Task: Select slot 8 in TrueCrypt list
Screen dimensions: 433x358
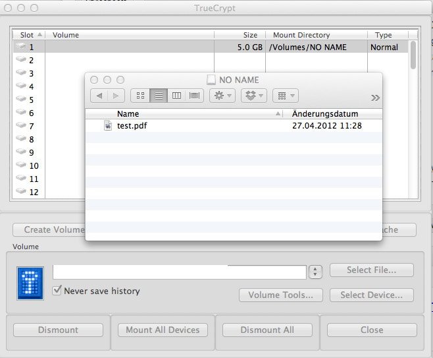Action: (29, 139)
